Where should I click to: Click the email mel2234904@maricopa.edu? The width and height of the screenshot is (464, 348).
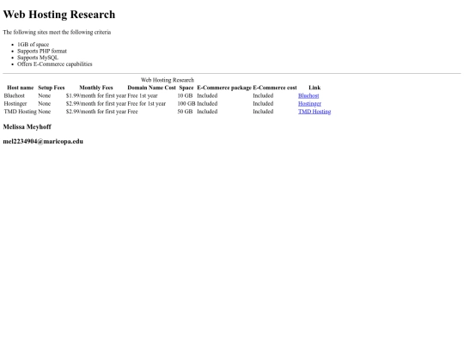click(43, 142)
